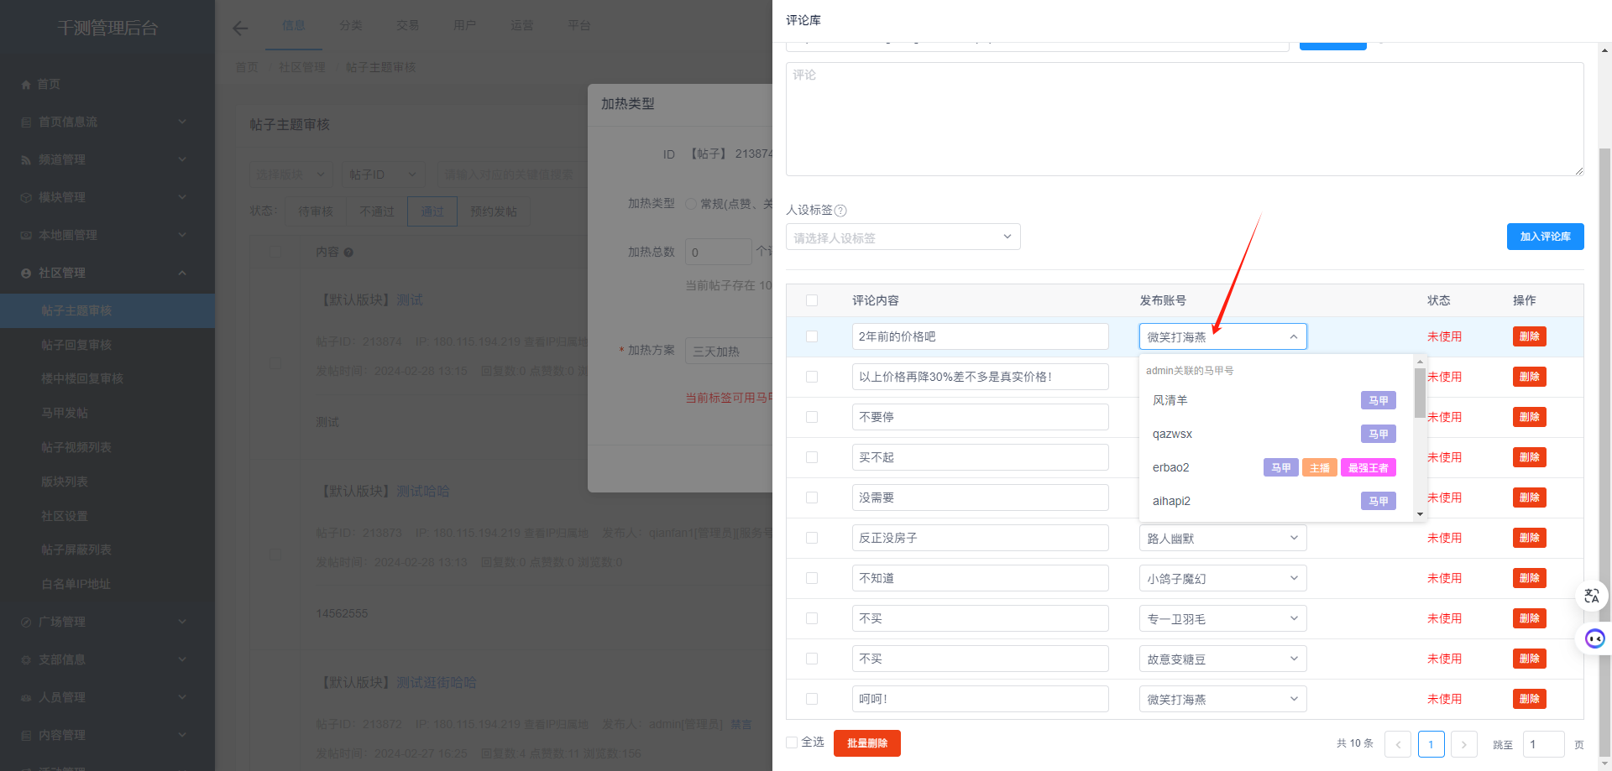Switch to 分类 top tab
Viewport: 1612px width, 771px height.
point(351,25)
